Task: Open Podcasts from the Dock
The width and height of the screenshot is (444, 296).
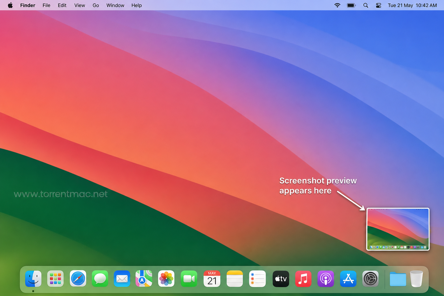Action: click(326, 279)
